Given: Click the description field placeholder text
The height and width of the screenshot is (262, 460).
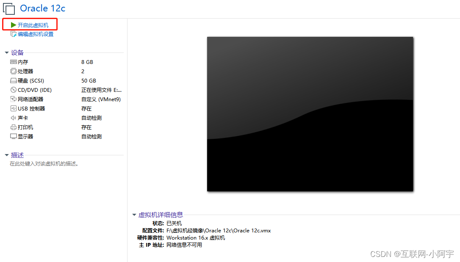Looking at the screenshot, I should click(x=44, y=164).
